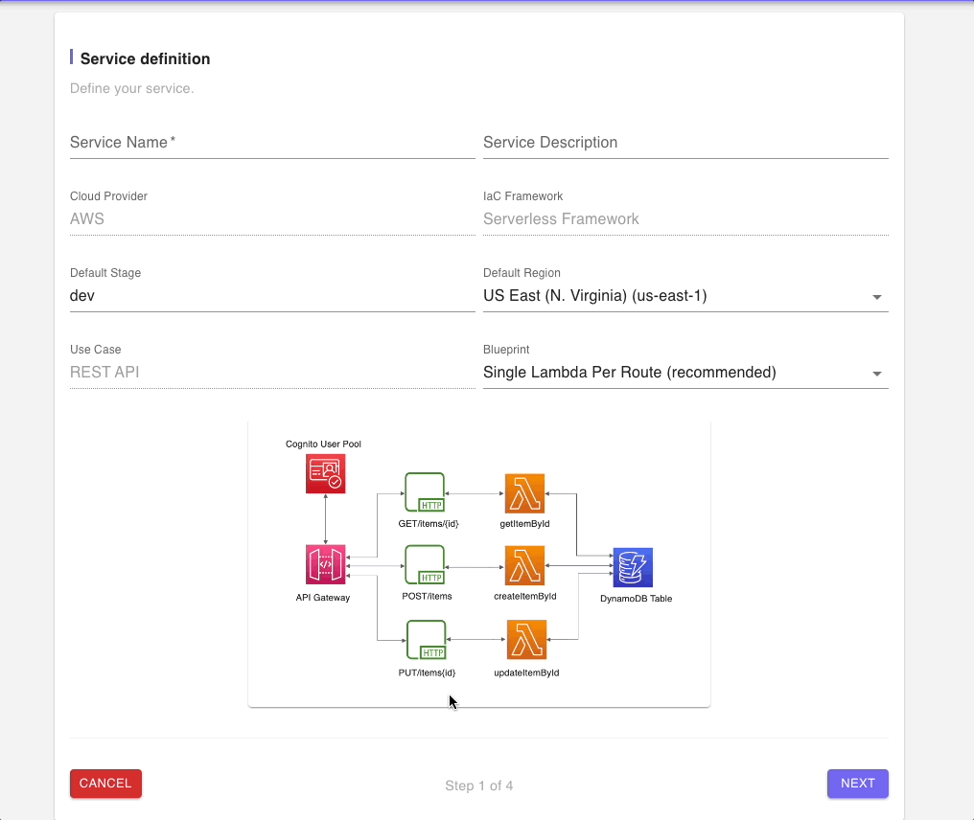Click the 'POST/items' label

(427, 597)
